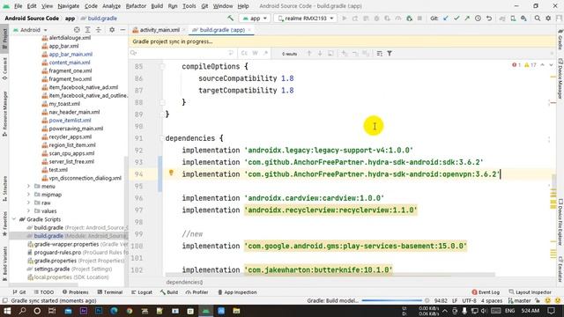Click the Select Opened File target icon
This screenshot has width=564, height=317.
click(77, 30)
